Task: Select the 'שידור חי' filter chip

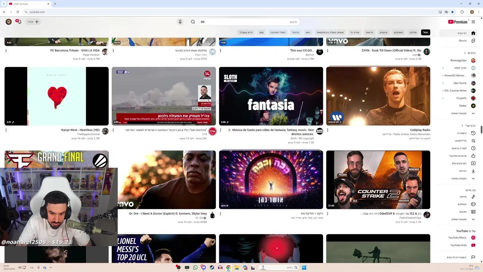Action: [355, 32]
